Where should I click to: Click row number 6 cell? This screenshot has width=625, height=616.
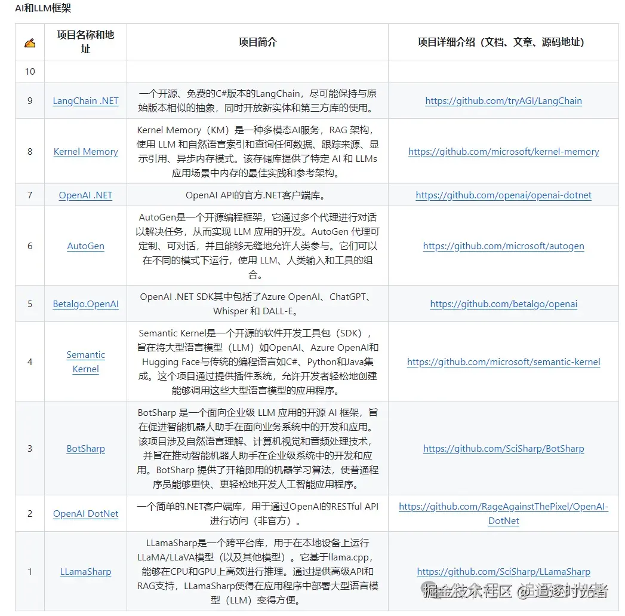click(x=30, y=246)
